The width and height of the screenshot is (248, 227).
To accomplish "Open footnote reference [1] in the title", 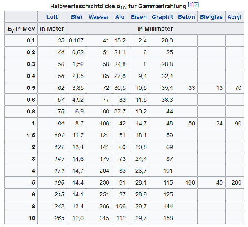I will tap(190, 4).
